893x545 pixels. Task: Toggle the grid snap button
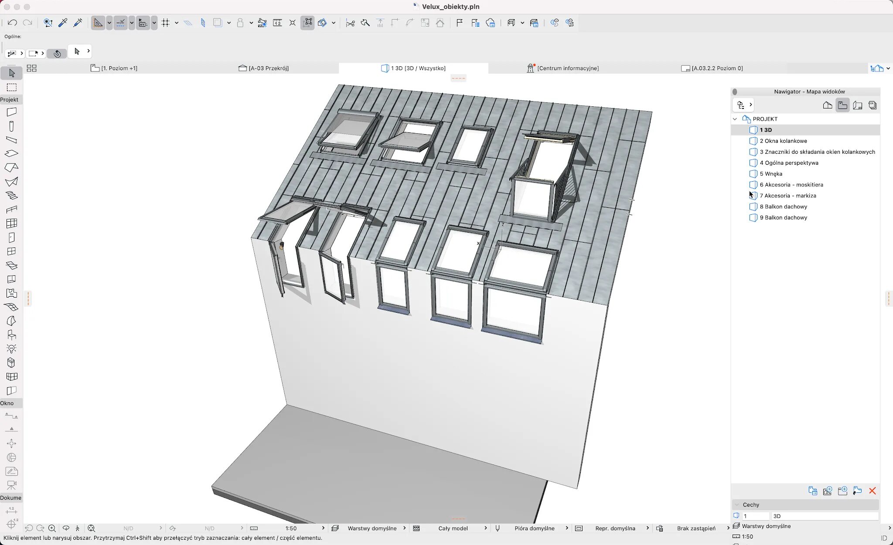[166, 23]
